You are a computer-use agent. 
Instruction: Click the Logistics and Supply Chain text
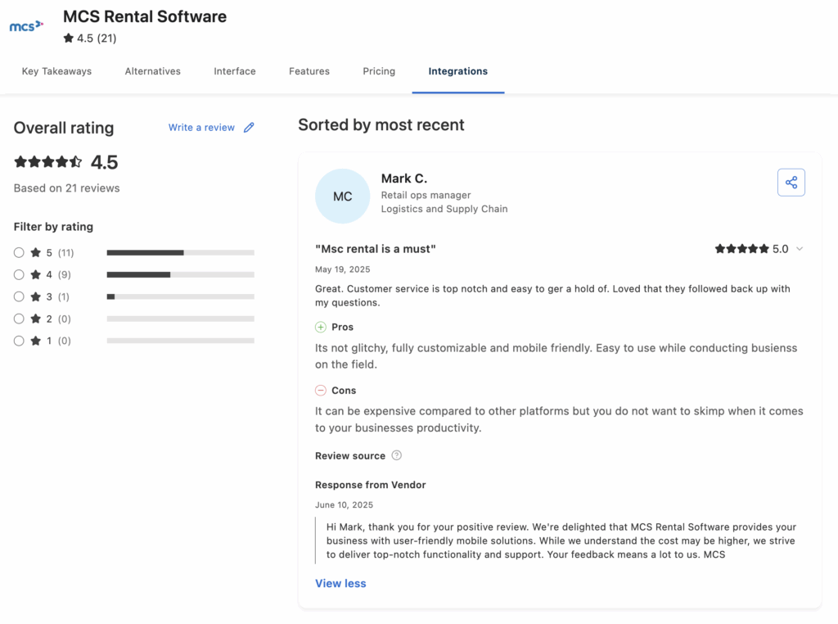(x=444, y=209)
